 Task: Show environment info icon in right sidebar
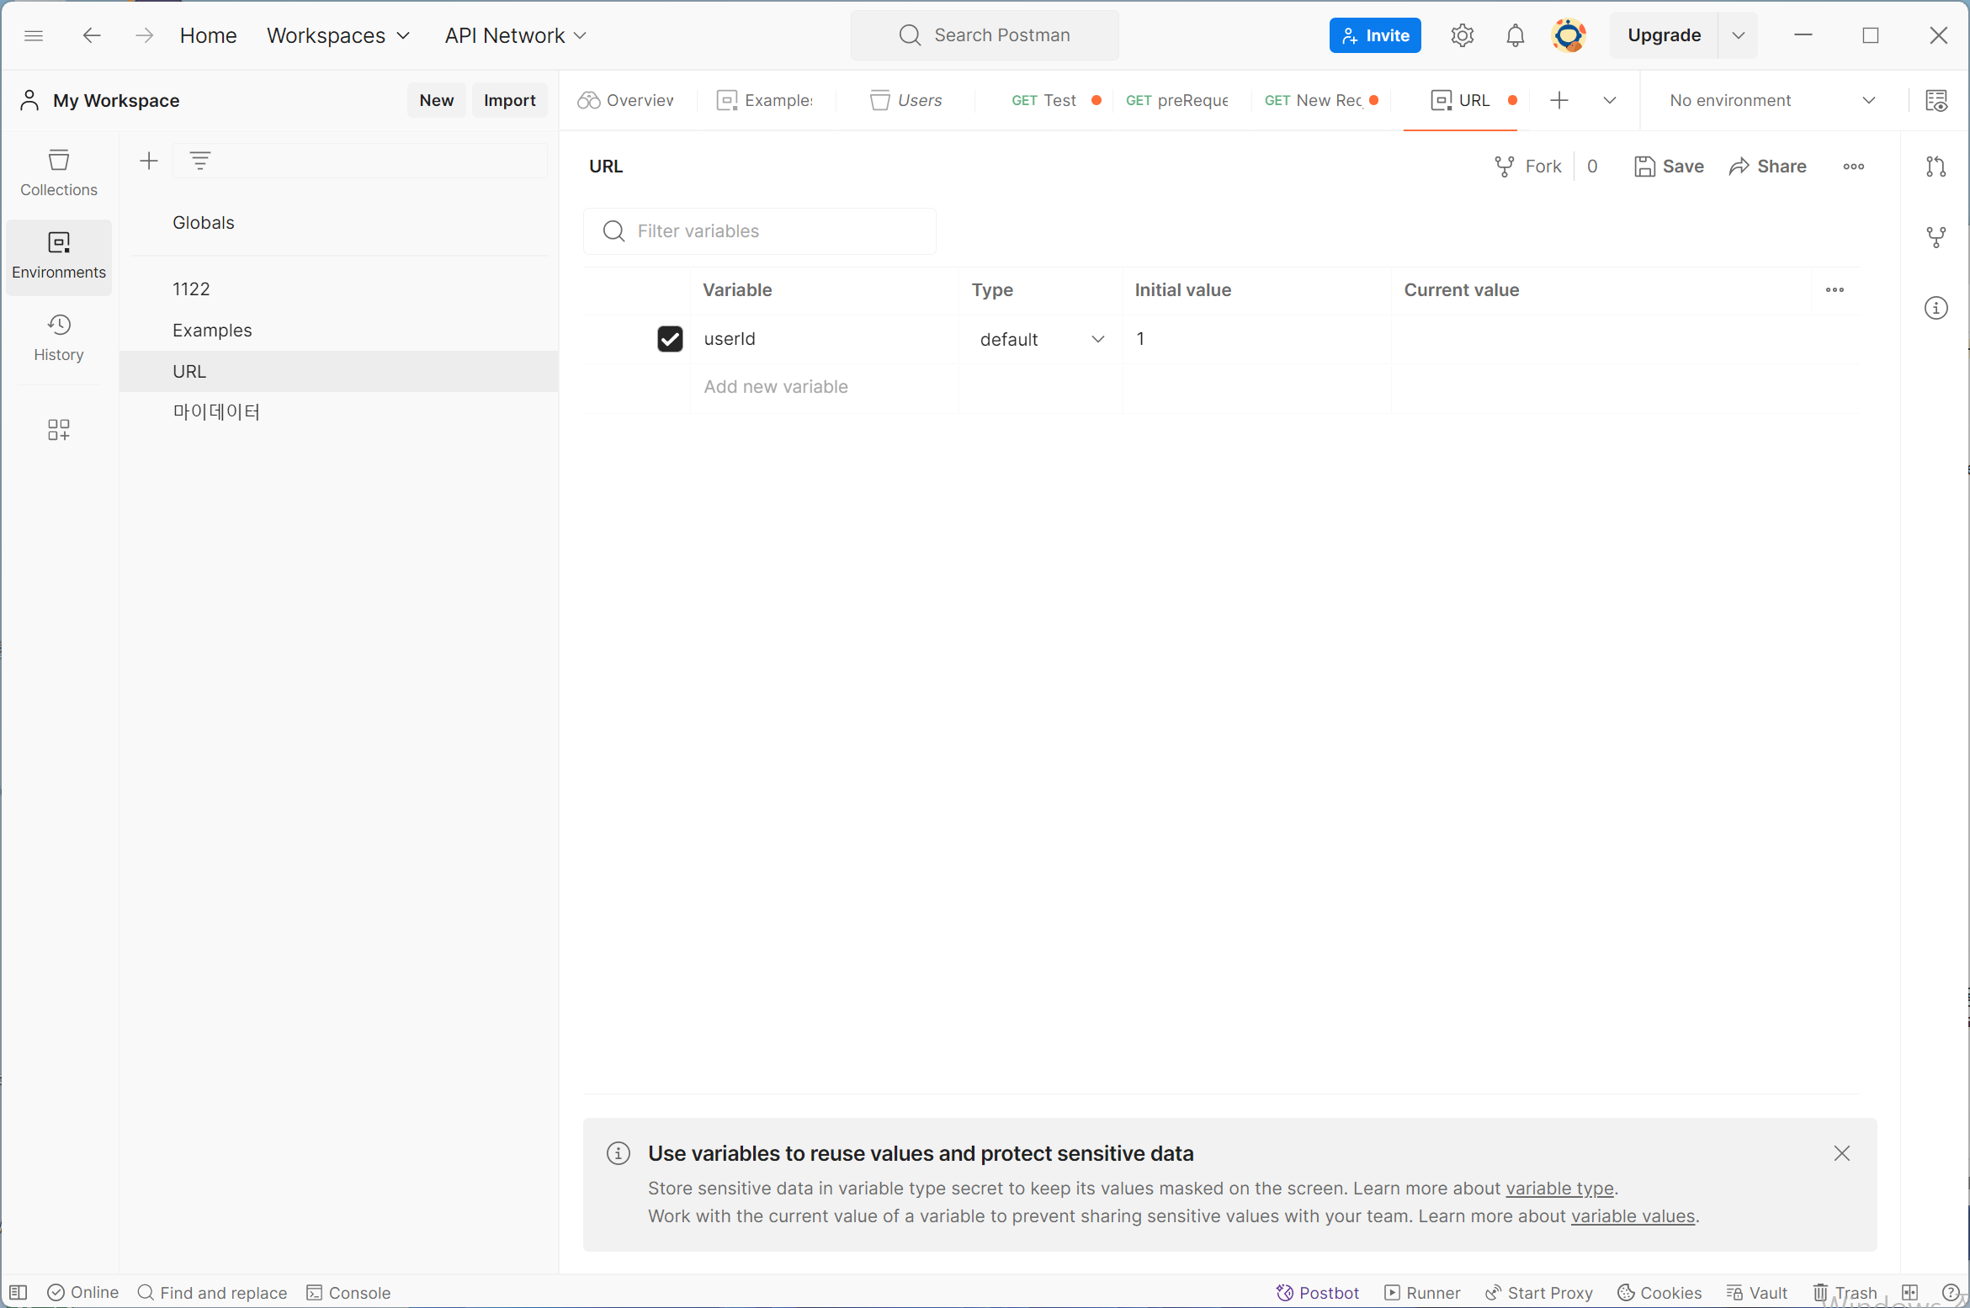click(x=1935, y=308)
